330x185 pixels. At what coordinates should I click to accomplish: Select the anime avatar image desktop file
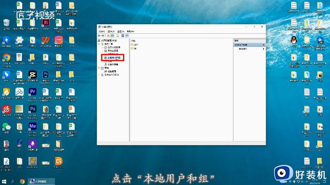click(x=33, y=162)
